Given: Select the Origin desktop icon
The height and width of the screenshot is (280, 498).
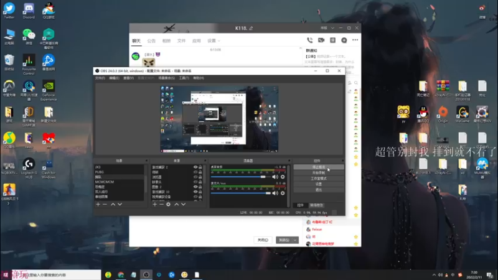Looking at the screenshot, I should tap(443, 114).
